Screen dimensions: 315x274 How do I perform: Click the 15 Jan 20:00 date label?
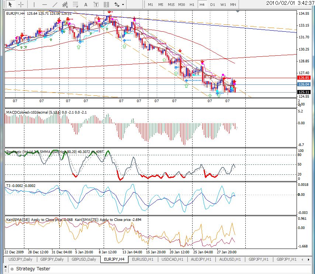[156, 252]
